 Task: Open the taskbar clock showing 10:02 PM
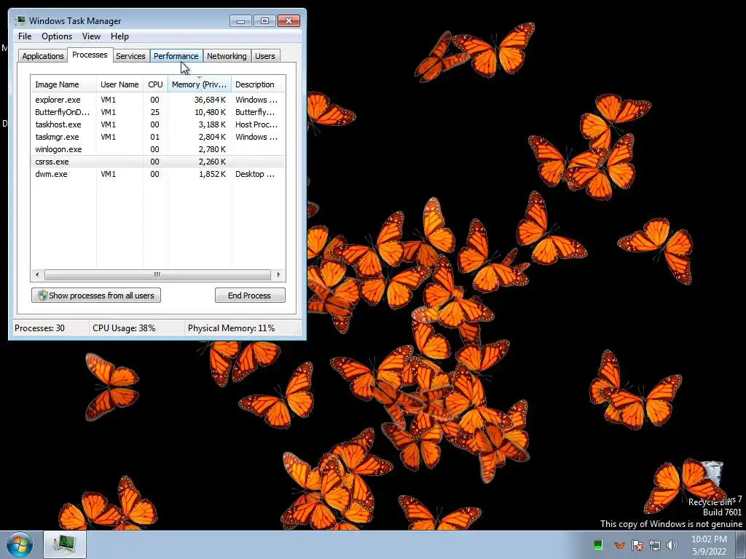click(x=709, y=545)
